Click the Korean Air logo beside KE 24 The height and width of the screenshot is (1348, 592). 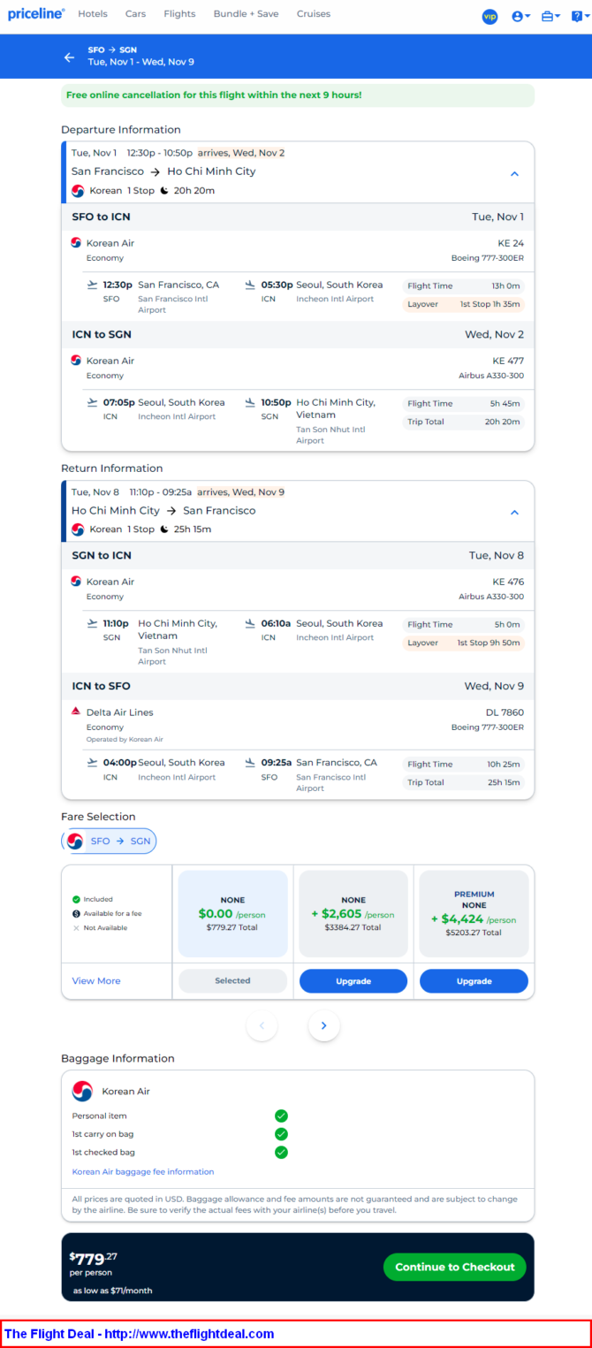pyautogui.click(x=76, y=243)
